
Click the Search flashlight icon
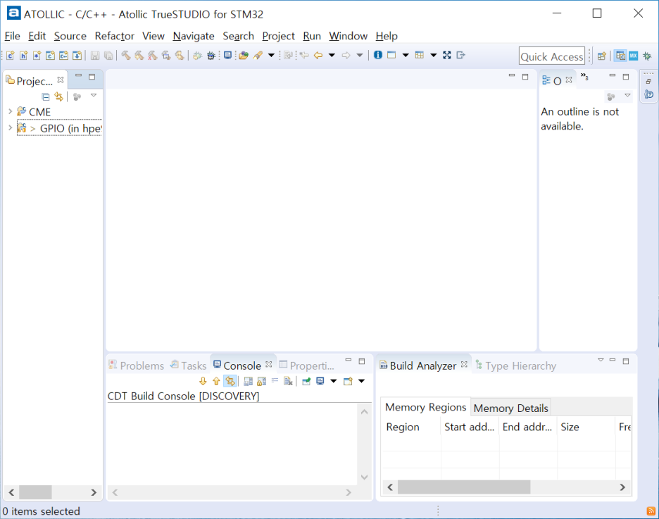coord(258,55)
